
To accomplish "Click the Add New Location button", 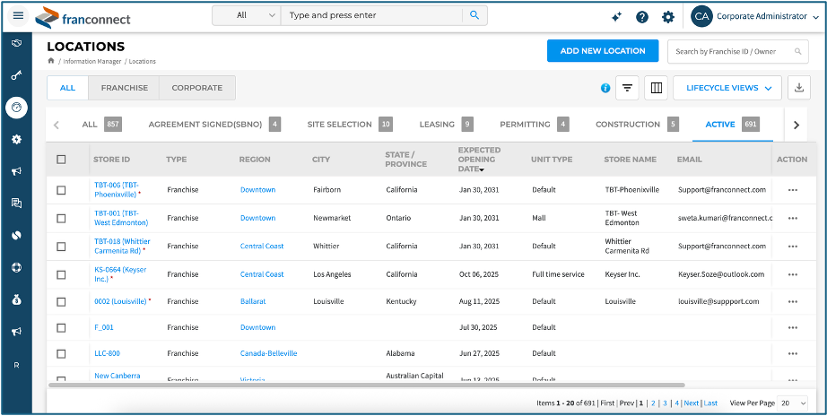I will (x=602, y=51).
